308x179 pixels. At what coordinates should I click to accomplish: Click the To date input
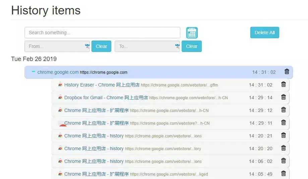(x=147, y=46)
